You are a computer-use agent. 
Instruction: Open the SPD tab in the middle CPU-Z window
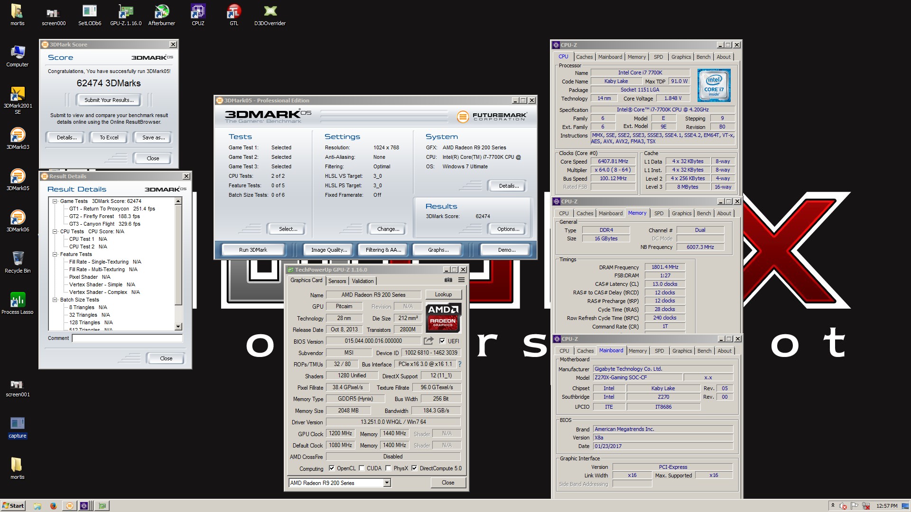pos(659,213)
